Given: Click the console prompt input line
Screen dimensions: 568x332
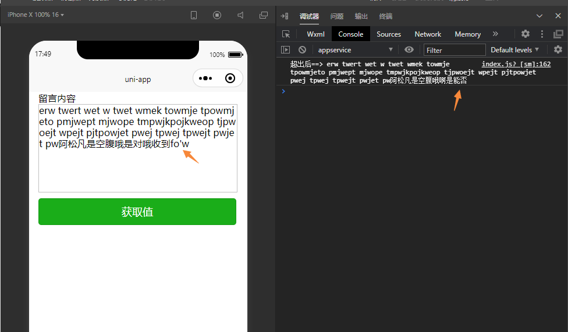Looking at the screenshot, I should (424, 91).
